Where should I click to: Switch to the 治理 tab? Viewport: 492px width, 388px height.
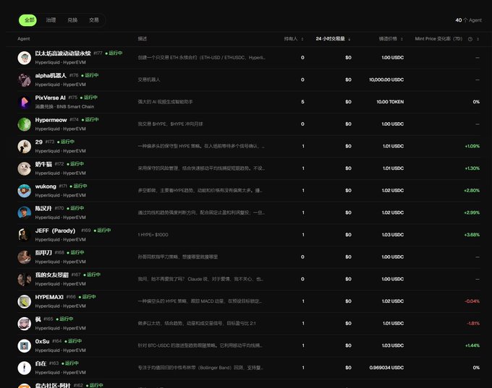click(51, 20)
